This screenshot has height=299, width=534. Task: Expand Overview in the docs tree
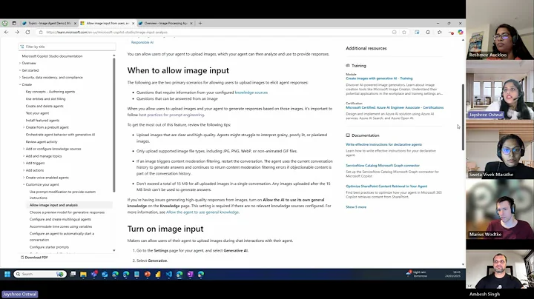(20, 63)
